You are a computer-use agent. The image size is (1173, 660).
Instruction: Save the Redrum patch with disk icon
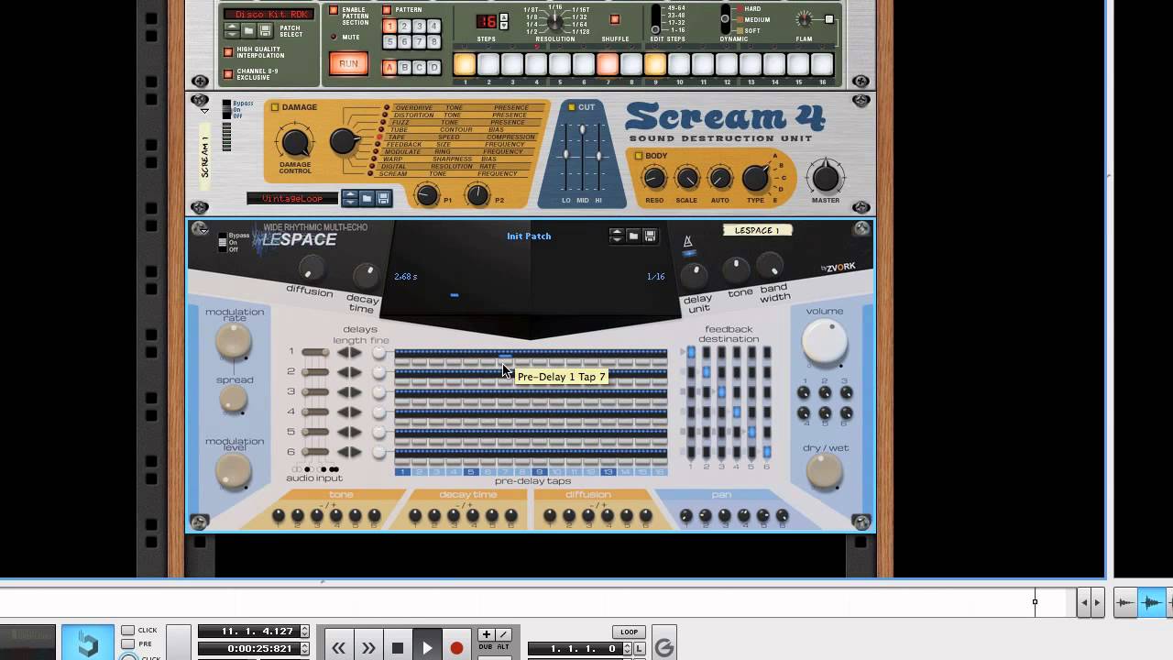point(265,30)
